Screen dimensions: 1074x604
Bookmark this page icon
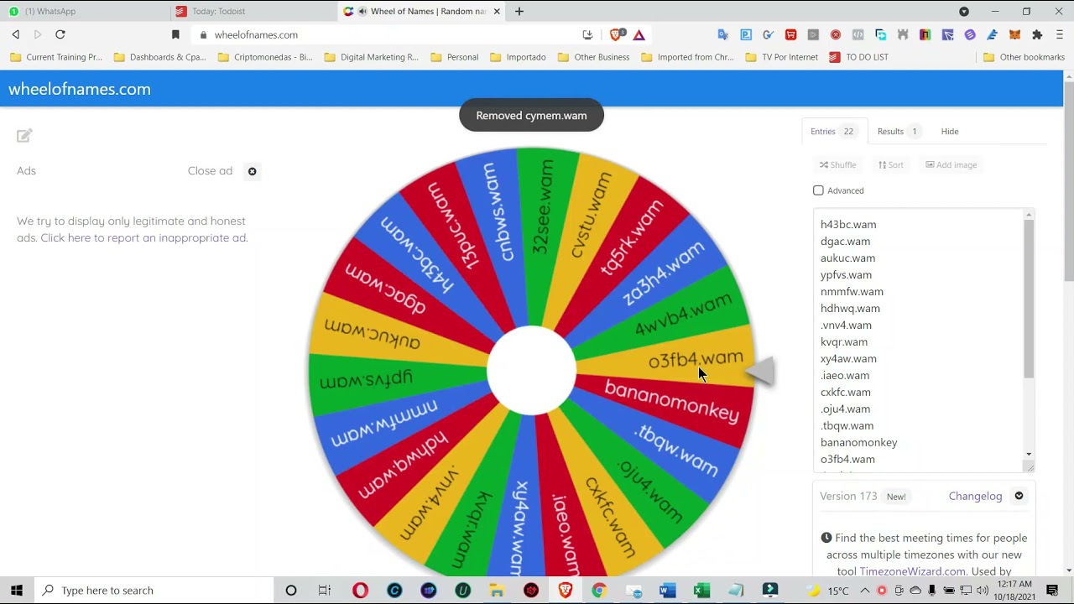175,34
